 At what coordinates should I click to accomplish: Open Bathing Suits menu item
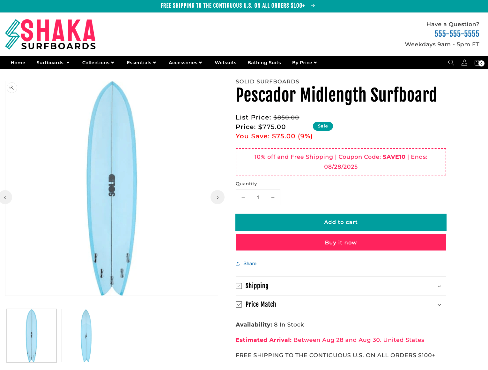[264, 63]
